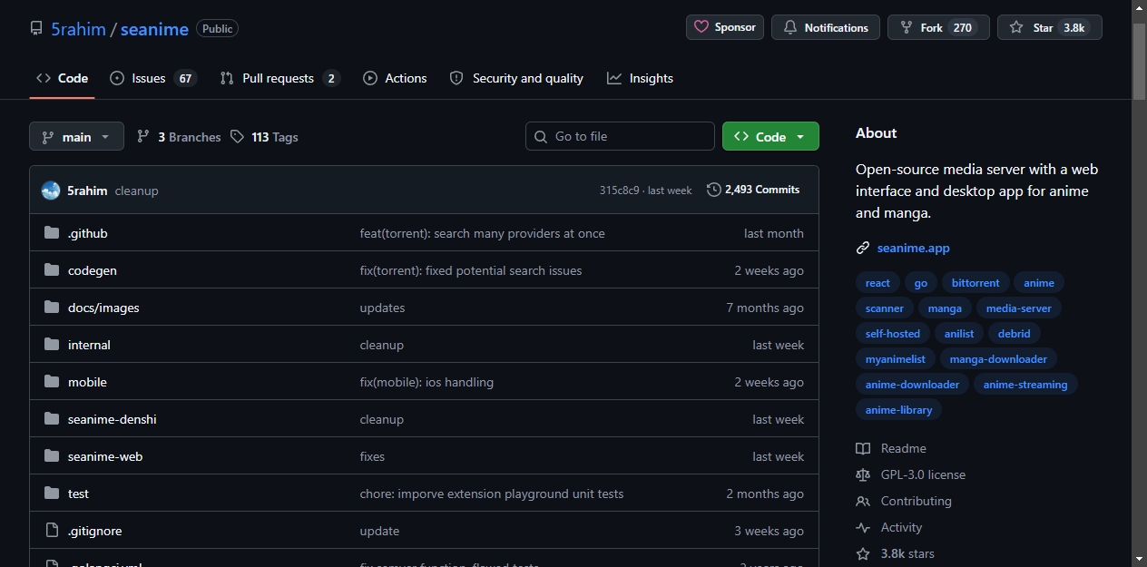Open the .gitignore file name

[x=94, y=531]
